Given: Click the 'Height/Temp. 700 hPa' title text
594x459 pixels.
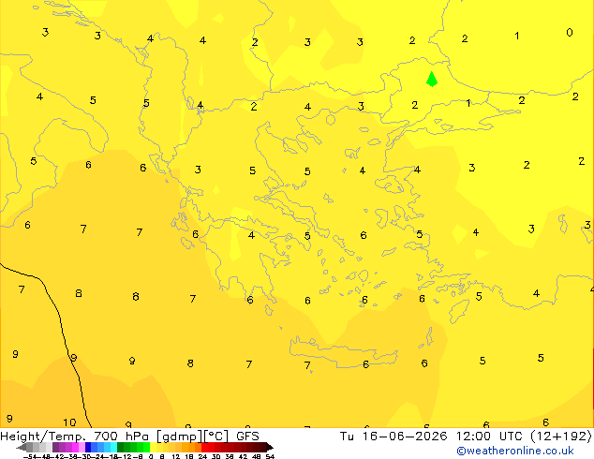Looking at the screenshot, I should pos(76,437).
